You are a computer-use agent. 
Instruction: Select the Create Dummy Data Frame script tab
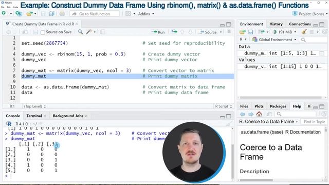[x=43, y=24]
